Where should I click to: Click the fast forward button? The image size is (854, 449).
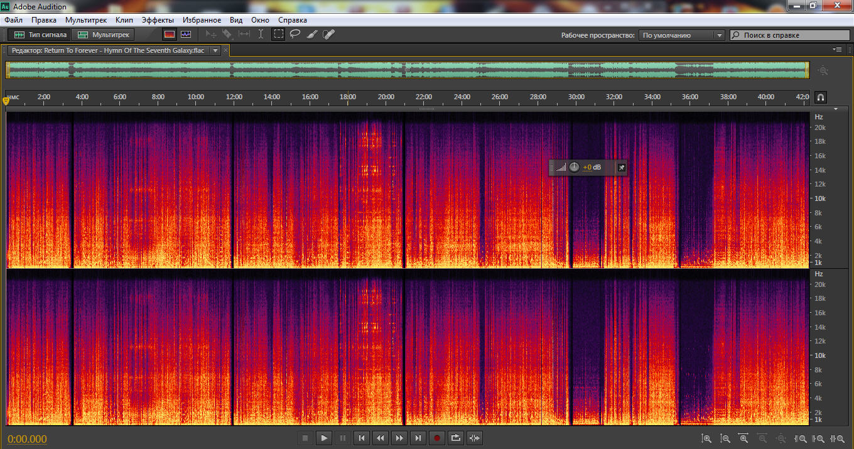[399, 438]
